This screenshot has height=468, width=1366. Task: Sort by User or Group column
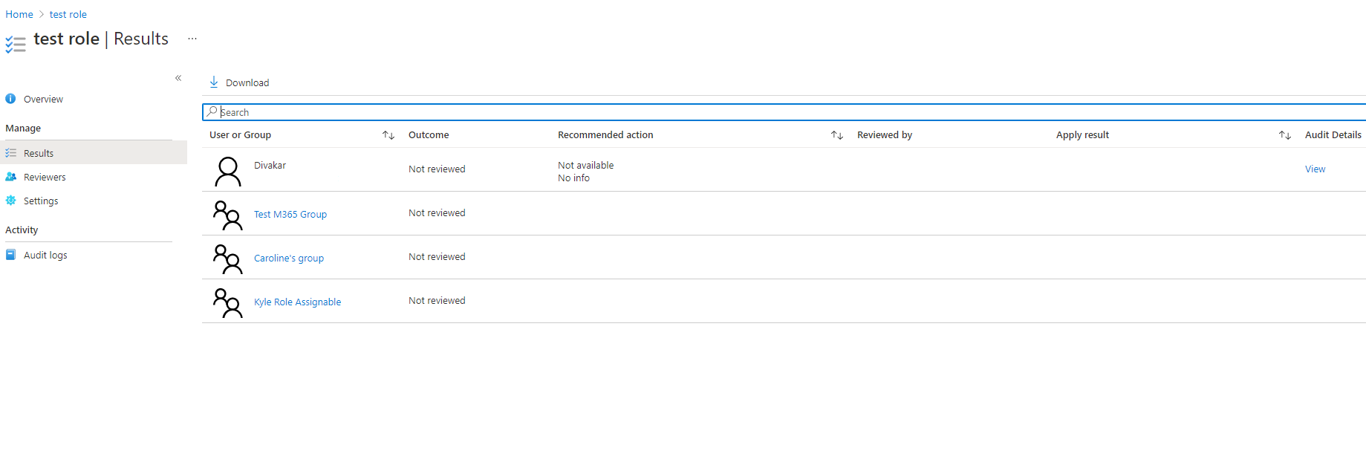[x=388, y=135]
